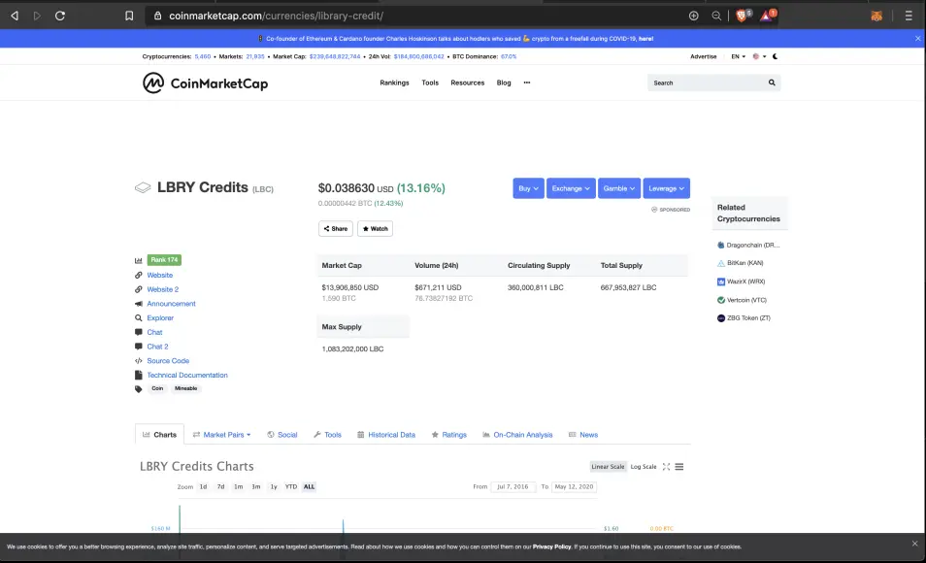Expand the Leverage dropdown button
This screenshot has height=563, width=926.
point(666,188)
